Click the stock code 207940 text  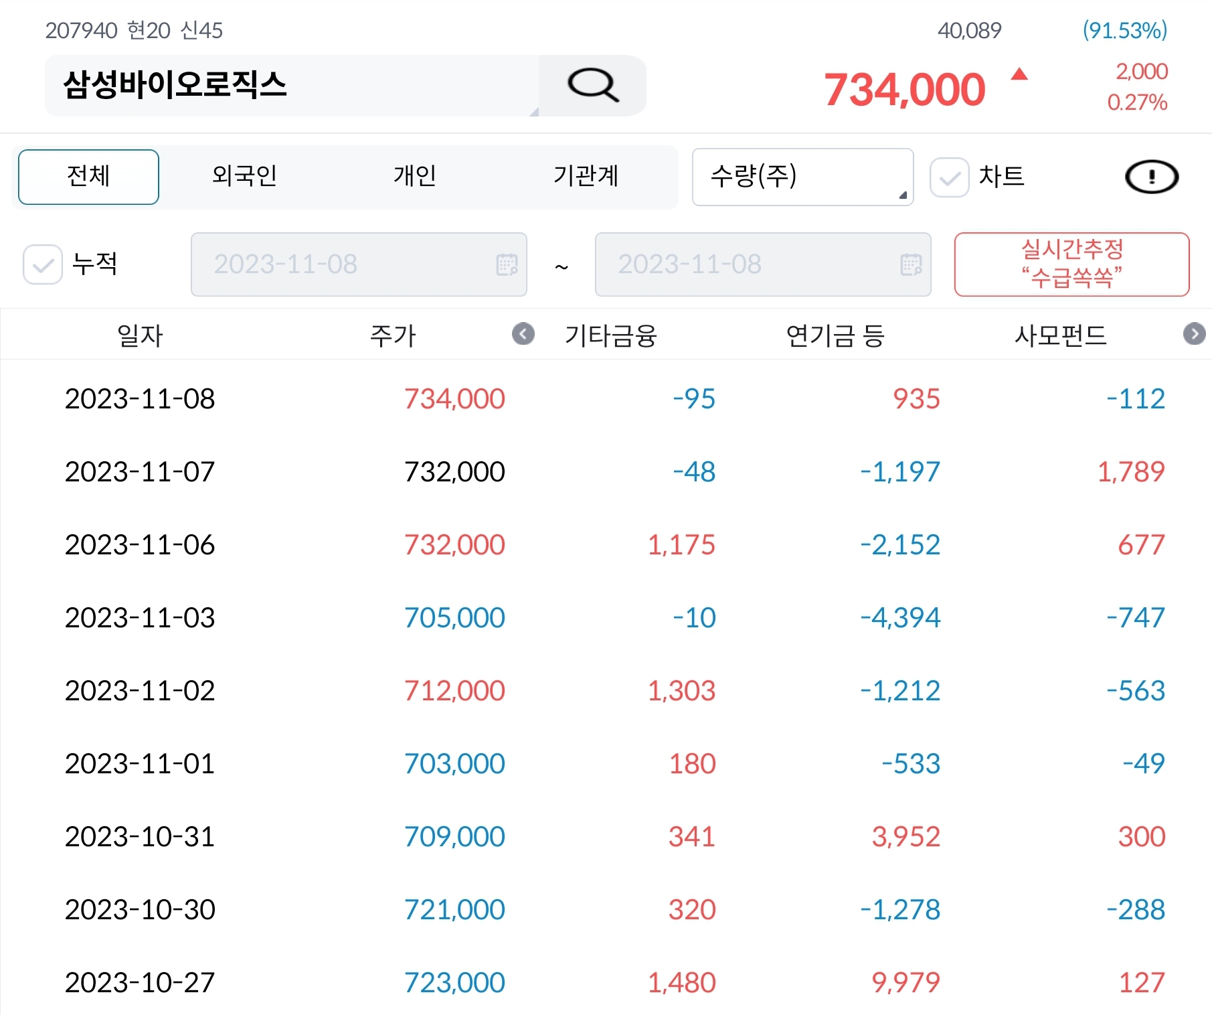[x=81, y=31]
